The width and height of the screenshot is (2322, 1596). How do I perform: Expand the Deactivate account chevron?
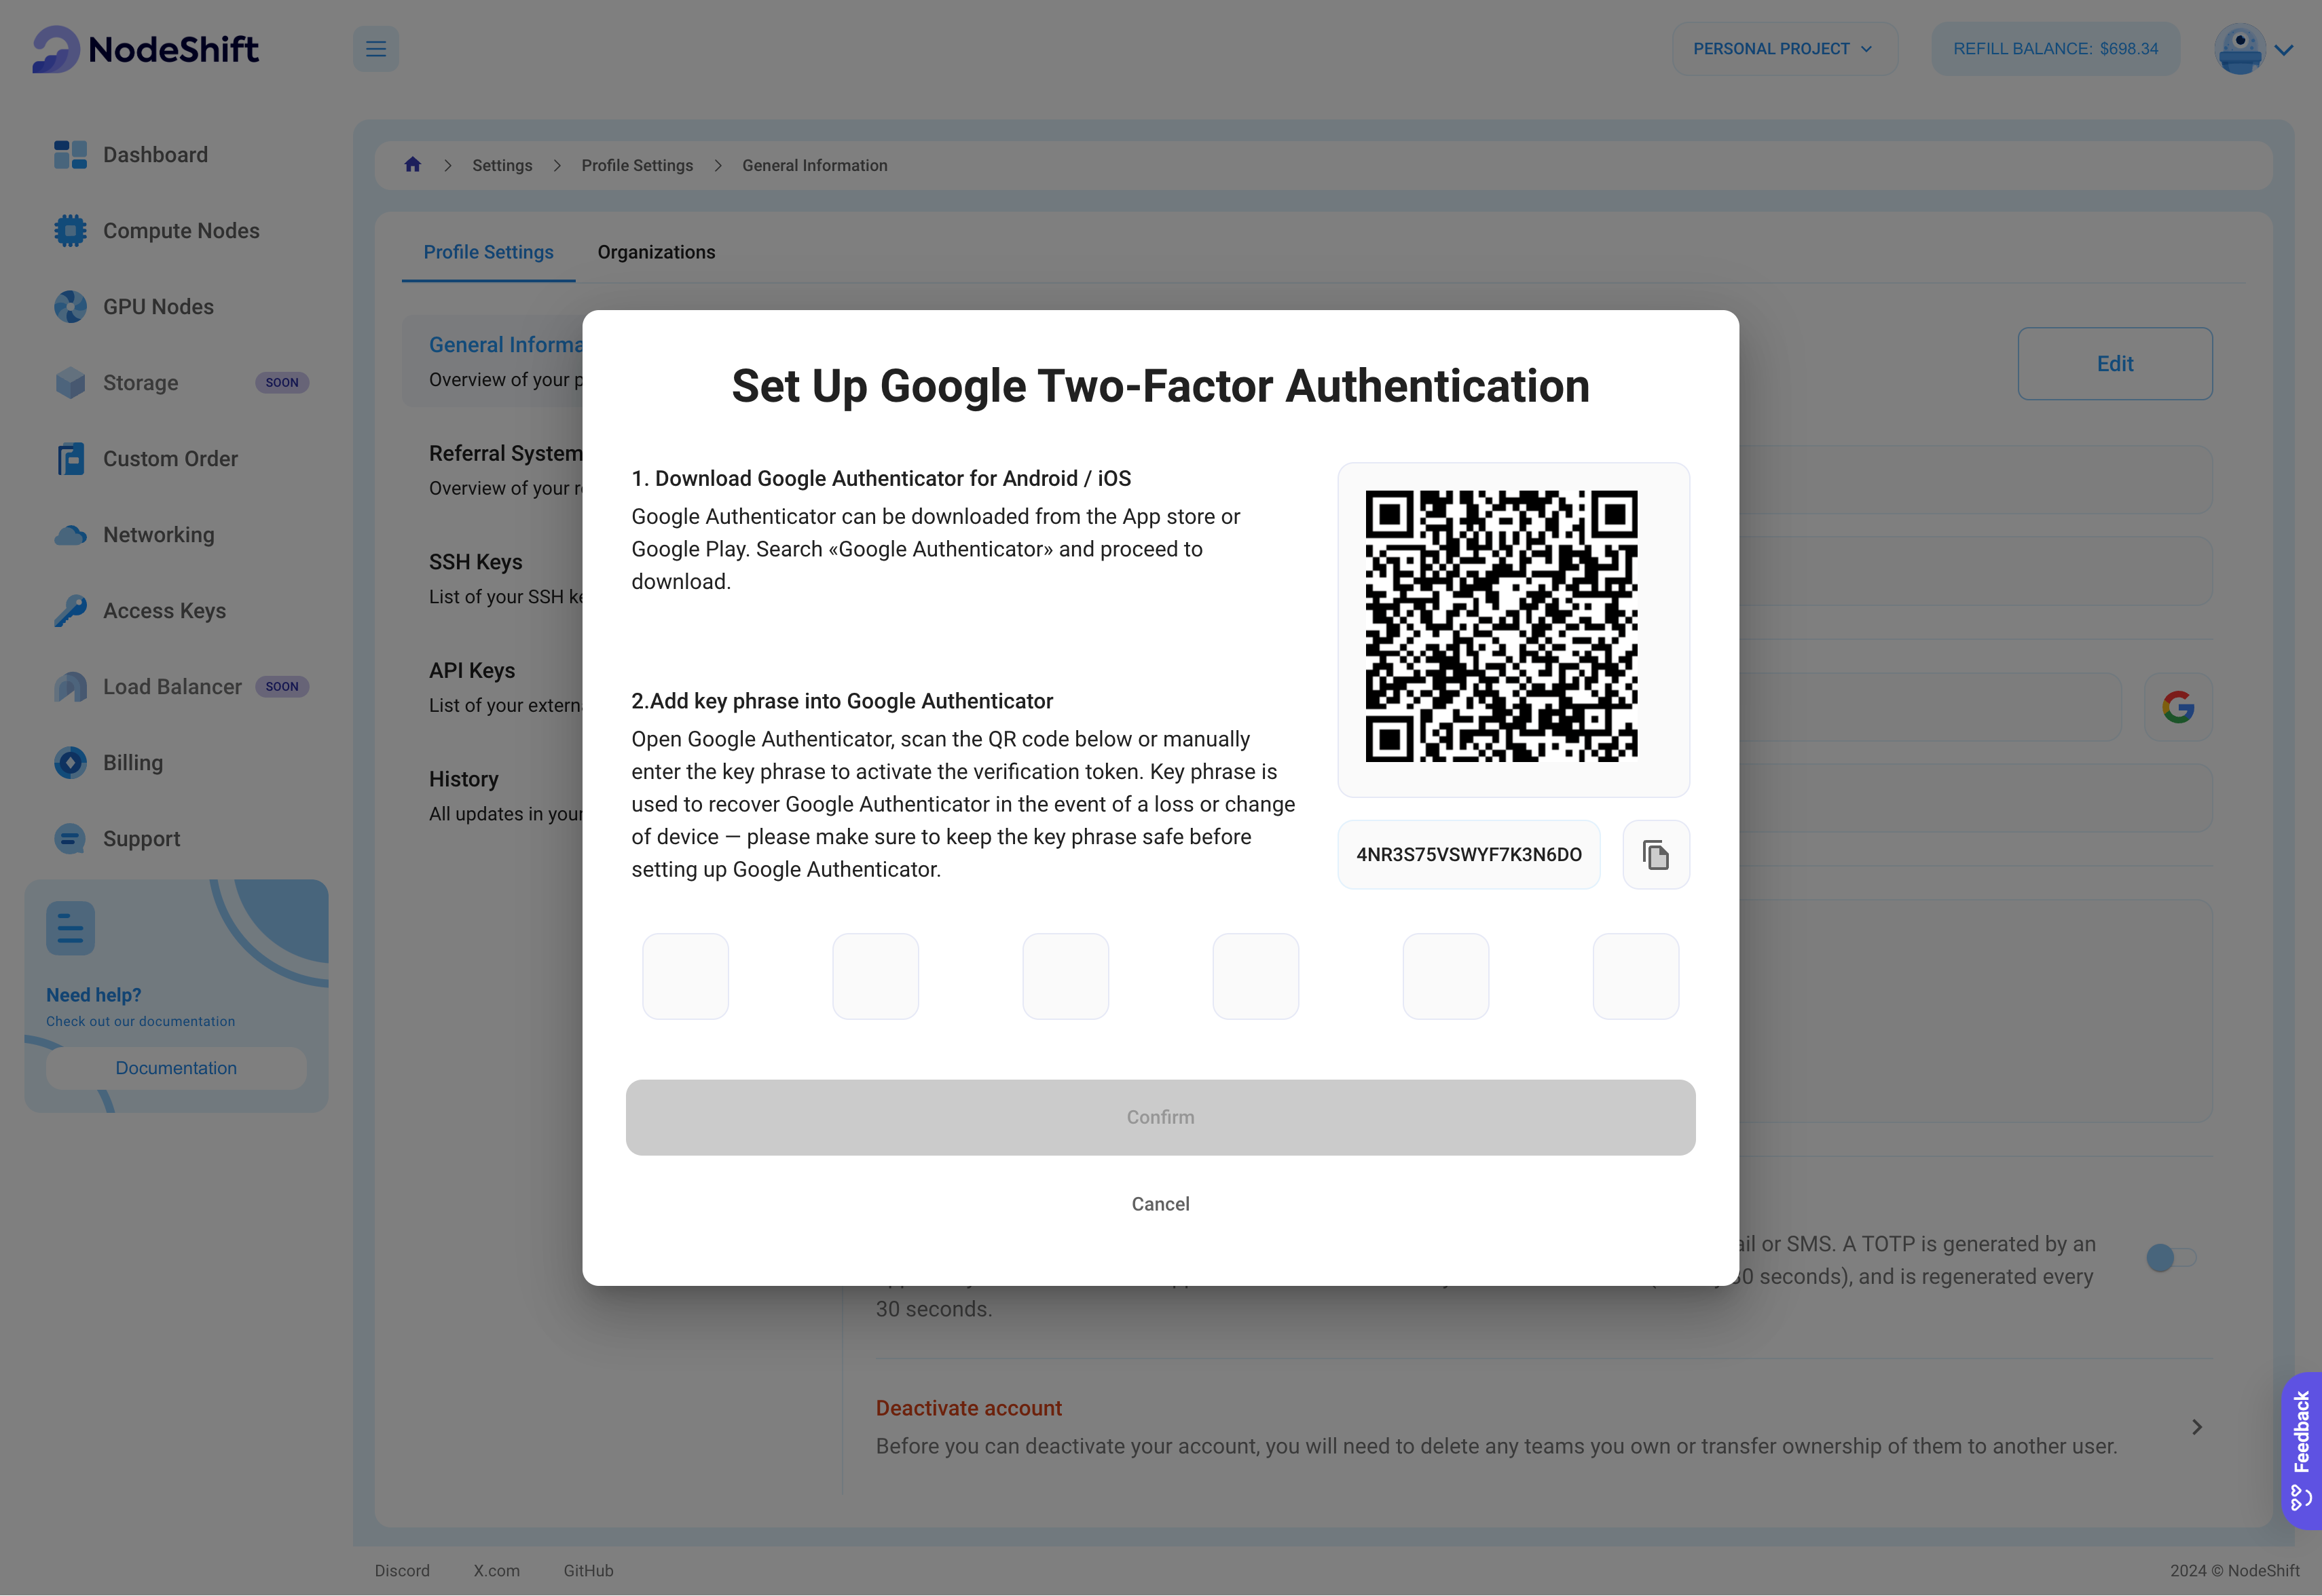(x=2197, y=1427)
